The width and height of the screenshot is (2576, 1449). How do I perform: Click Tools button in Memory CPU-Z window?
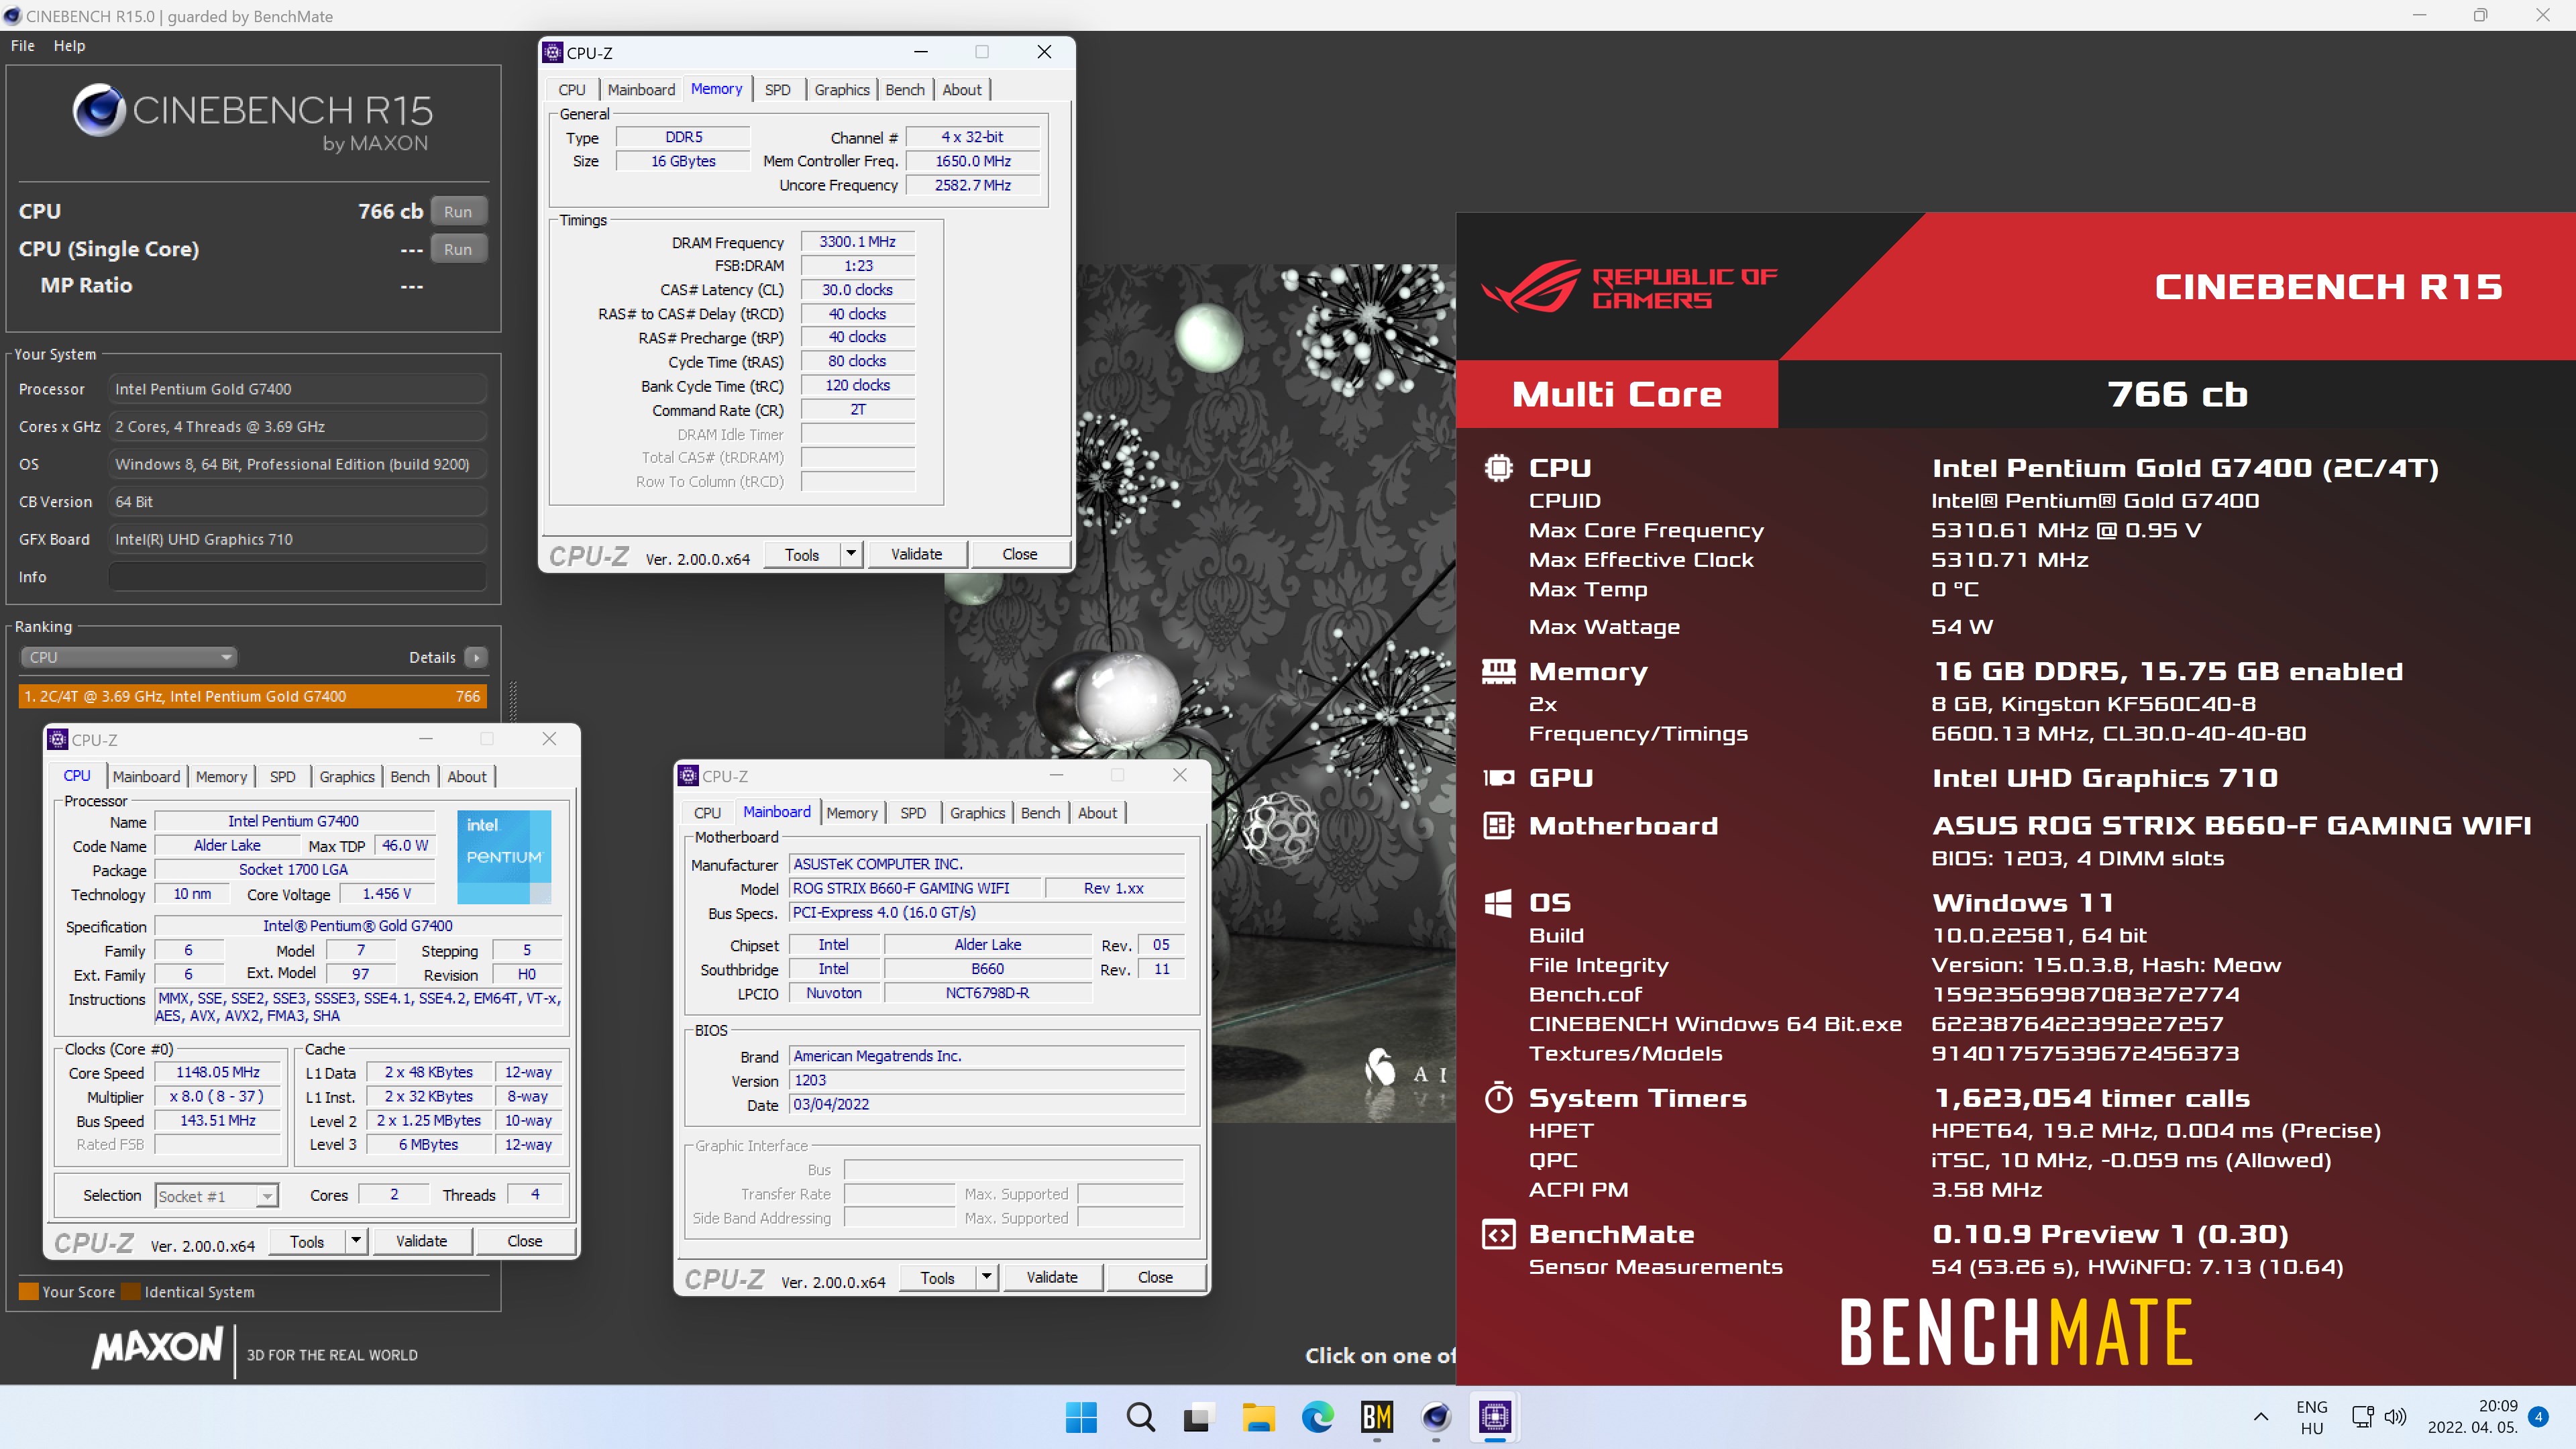(801, 554)
